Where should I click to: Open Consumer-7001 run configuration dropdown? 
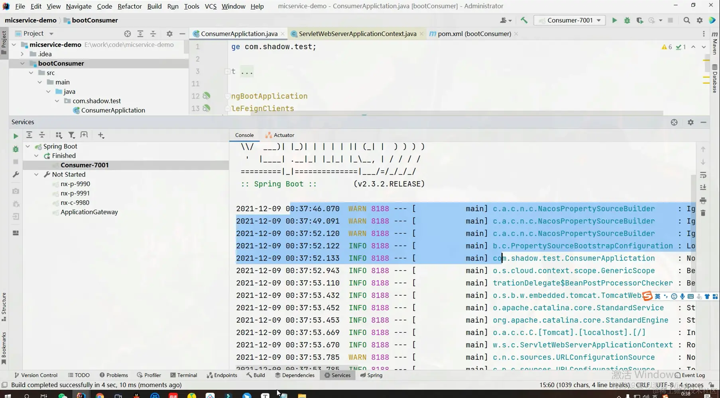(570, 20)
